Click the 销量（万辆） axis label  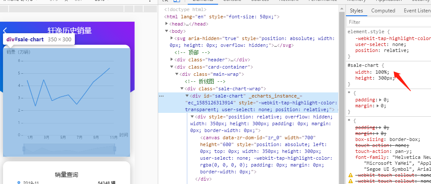pyautogui.click(x=18, y=52)
